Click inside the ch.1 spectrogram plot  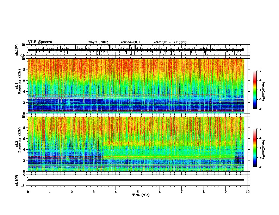pyautogui.click(x=136, y=86)
